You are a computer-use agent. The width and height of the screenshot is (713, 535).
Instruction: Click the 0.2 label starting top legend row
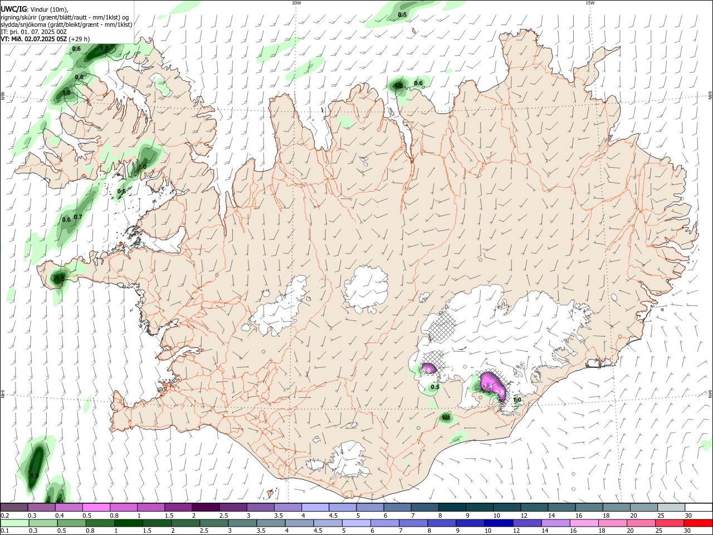pos(4,515)
